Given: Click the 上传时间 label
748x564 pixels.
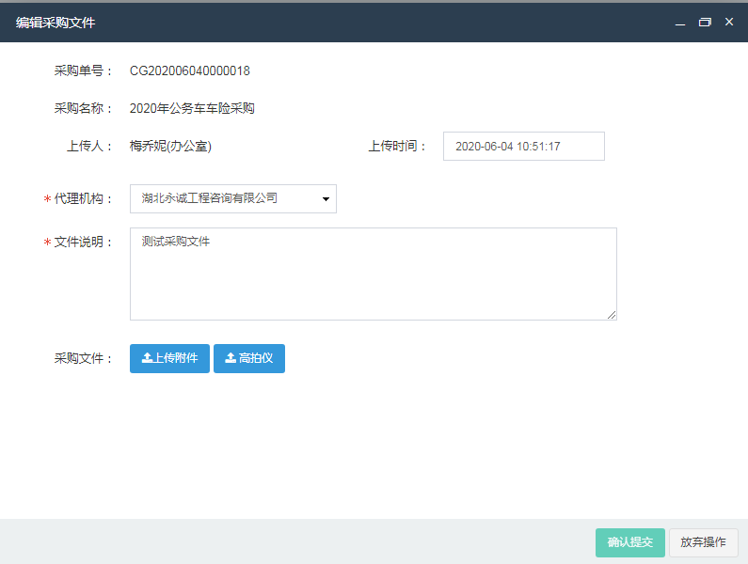Looking at the screenshot, I should tap(397, 146).
